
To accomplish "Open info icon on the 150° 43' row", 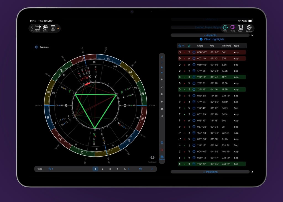I will pyautogui.click(x=194, y=133).
